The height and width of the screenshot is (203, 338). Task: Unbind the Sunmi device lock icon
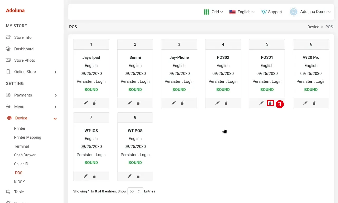point(138,103)
